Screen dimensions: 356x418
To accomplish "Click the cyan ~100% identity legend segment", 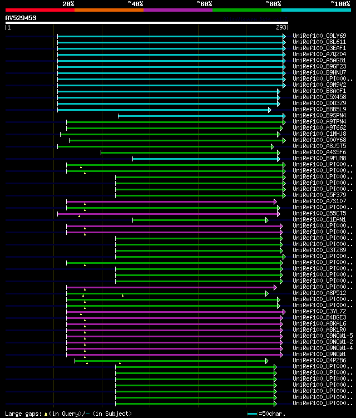I will coord(316,10).
